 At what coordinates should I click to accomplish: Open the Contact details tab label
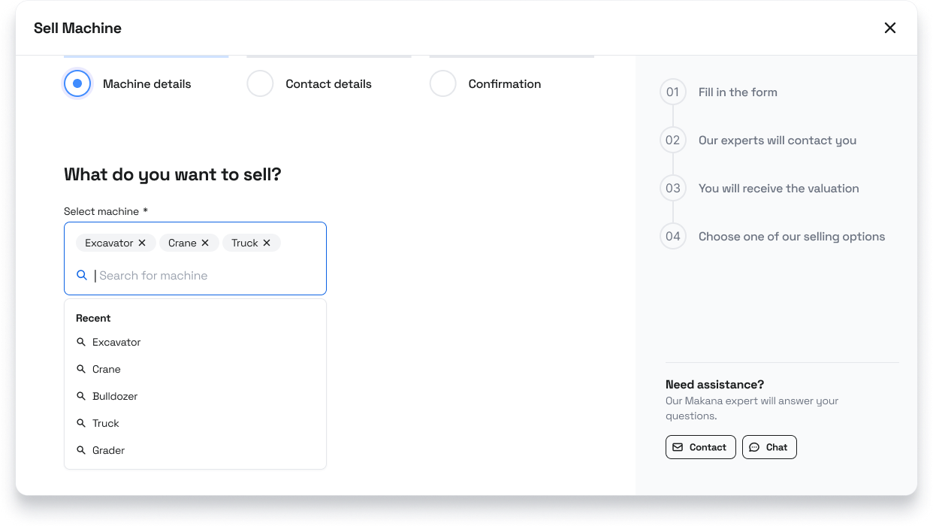click(328, 84)
